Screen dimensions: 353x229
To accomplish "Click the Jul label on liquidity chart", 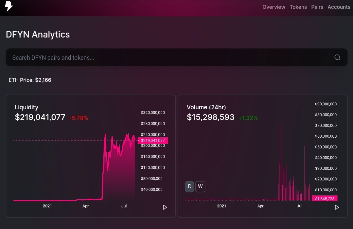I will coord(124,206).
